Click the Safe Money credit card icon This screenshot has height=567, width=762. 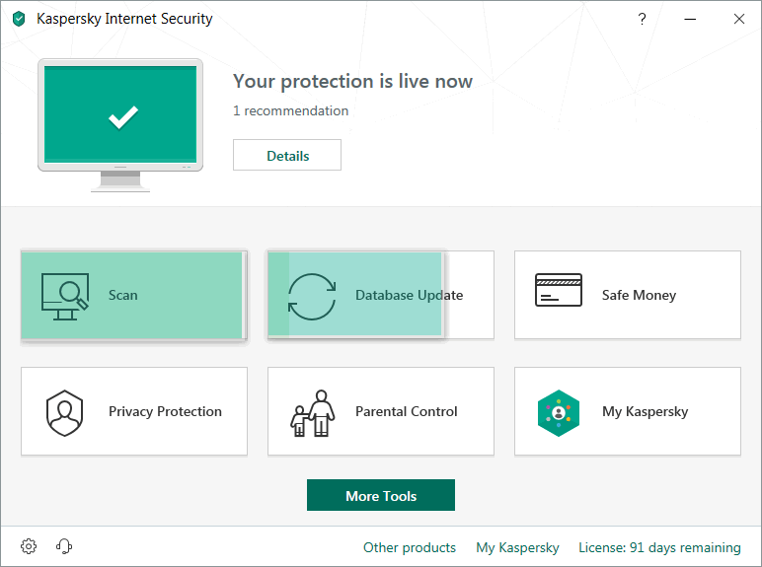pyautogui.click(x=559, y=290)
